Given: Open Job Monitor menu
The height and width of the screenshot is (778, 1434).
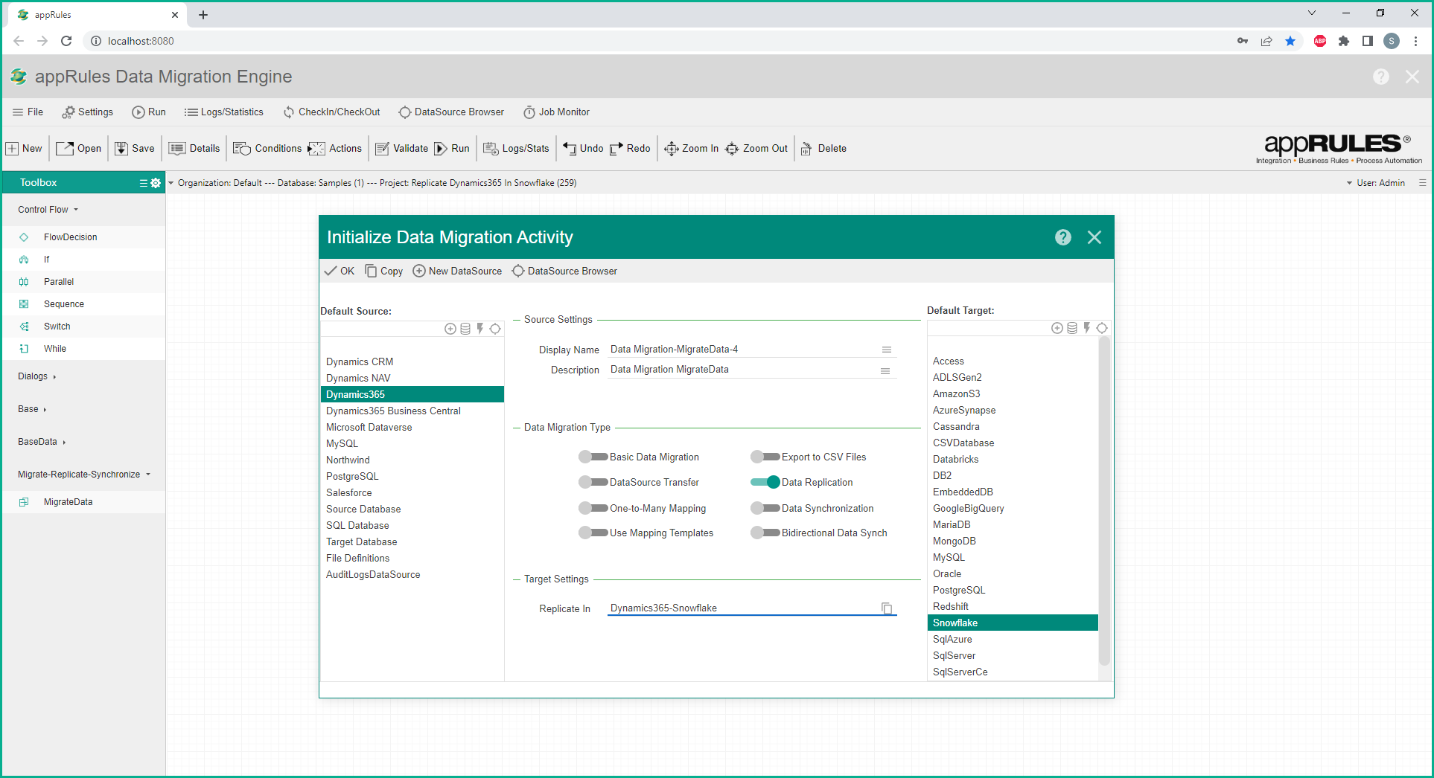Looking at the screenshot, I should [x=556, y=112].
